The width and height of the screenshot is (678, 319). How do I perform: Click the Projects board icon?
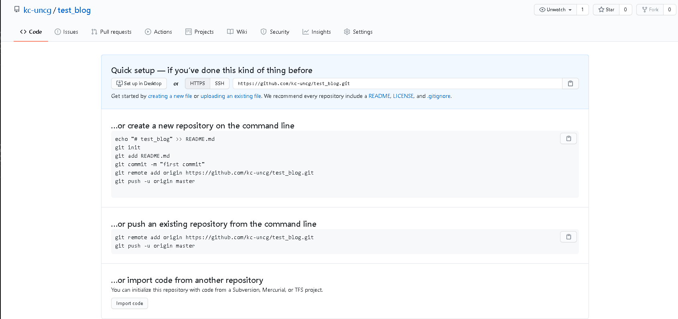tap(189, 32)
